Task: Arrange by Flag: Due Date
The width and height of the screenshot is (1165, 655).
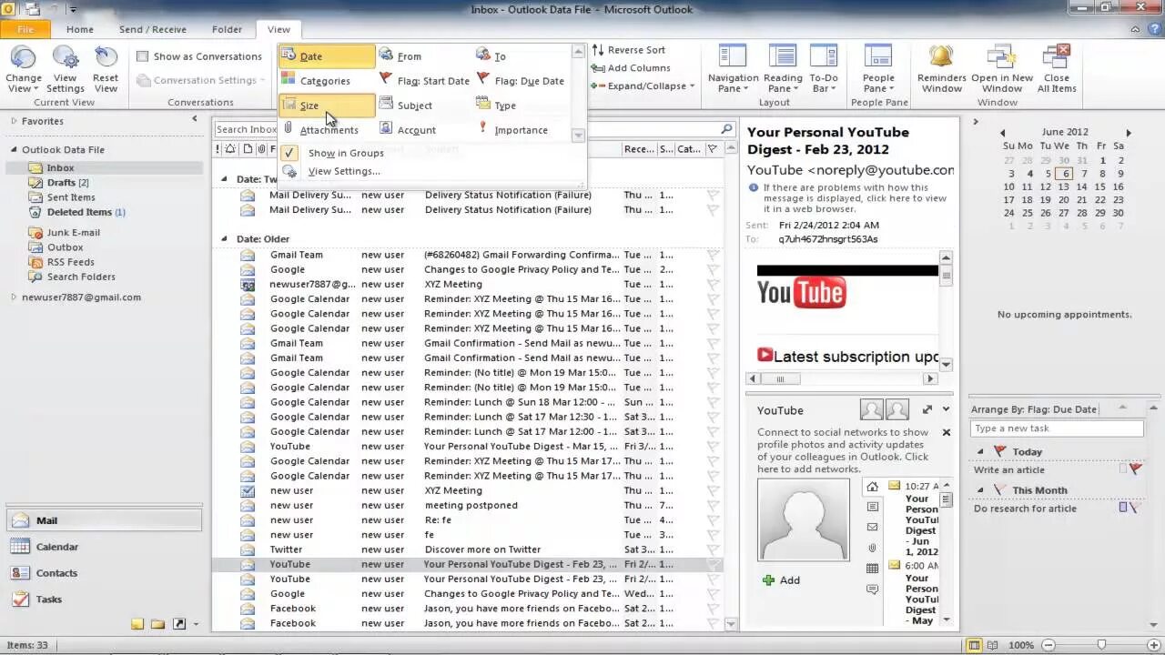Action: (523, 81)
